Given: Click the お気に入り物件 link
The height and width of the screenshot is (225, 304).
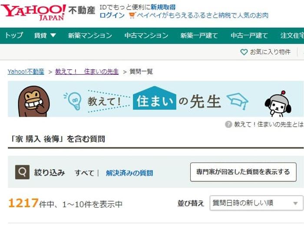Looking at the screenshot, I should (270, 52).
